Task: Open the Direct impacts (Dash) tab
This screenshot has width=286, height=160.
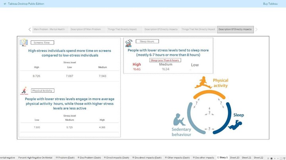Action: coord(116,158)
